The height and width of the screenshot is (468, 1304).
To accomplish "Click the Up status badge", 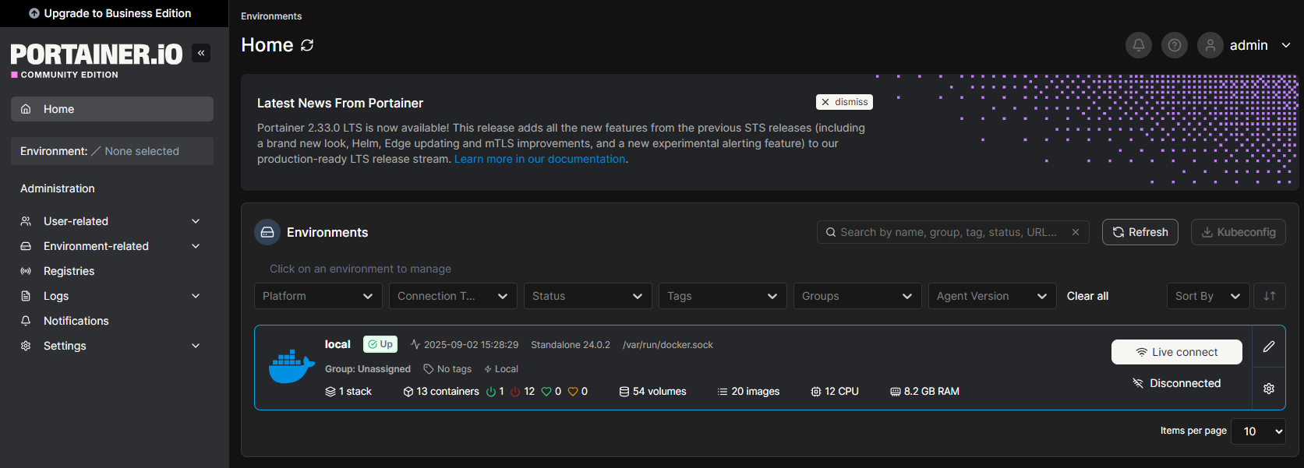I will coord(380,344).
